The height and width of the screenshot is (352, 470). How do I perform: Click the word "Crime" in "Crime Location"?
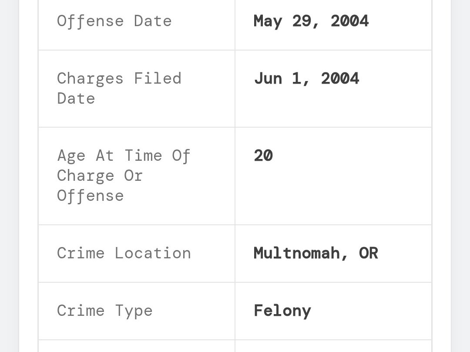coord(81,253)
